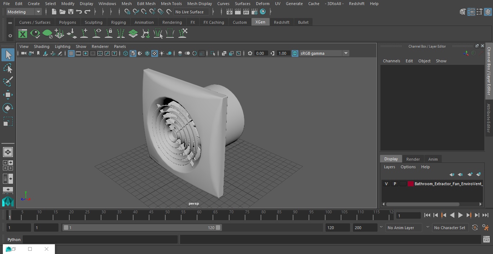493x254 pixels.
Task: Click the Redo arrow icon
Action: point(87,12)
